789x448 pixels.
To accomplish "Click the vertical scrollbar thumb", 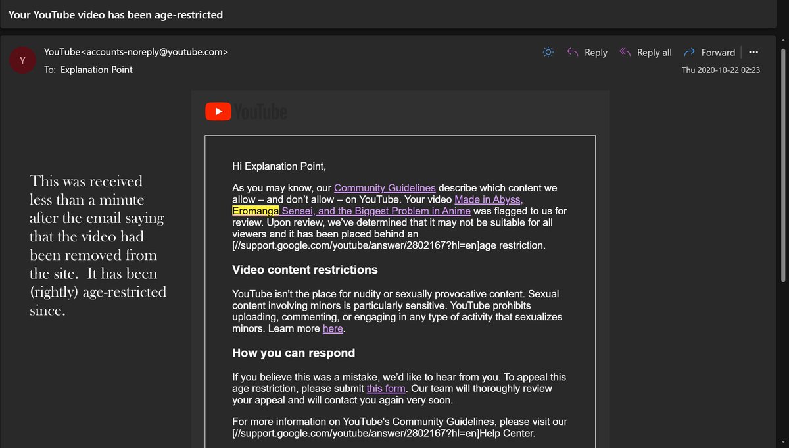I will [782, 164].
